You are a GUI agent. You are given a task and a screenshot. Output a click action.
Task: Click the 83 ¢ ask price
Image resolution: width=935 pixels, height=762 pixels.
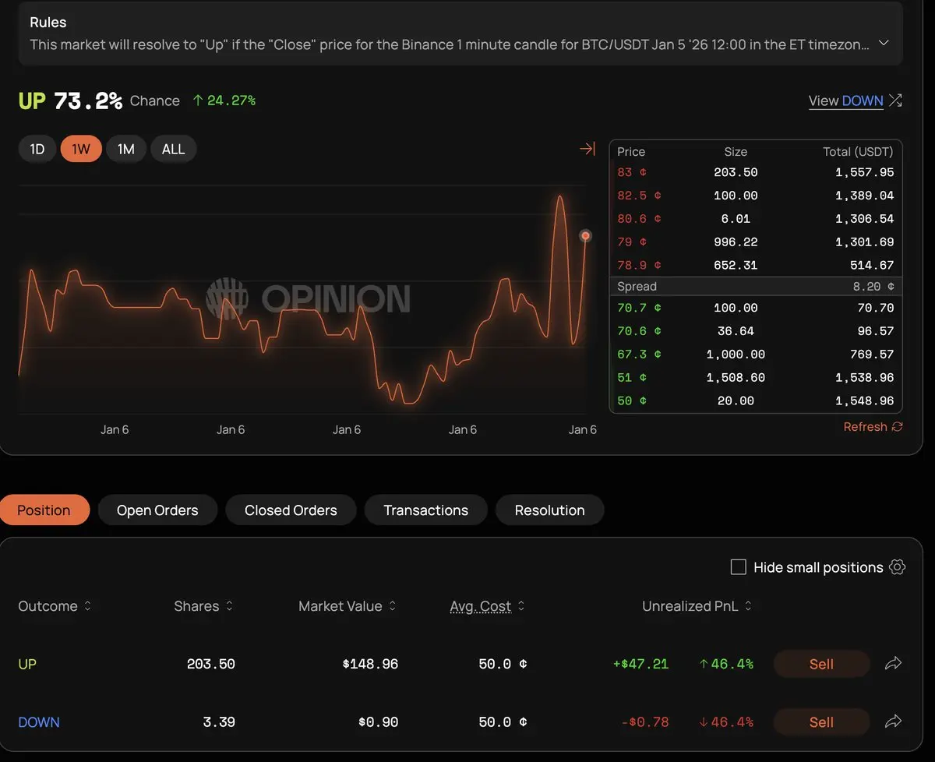632,172
